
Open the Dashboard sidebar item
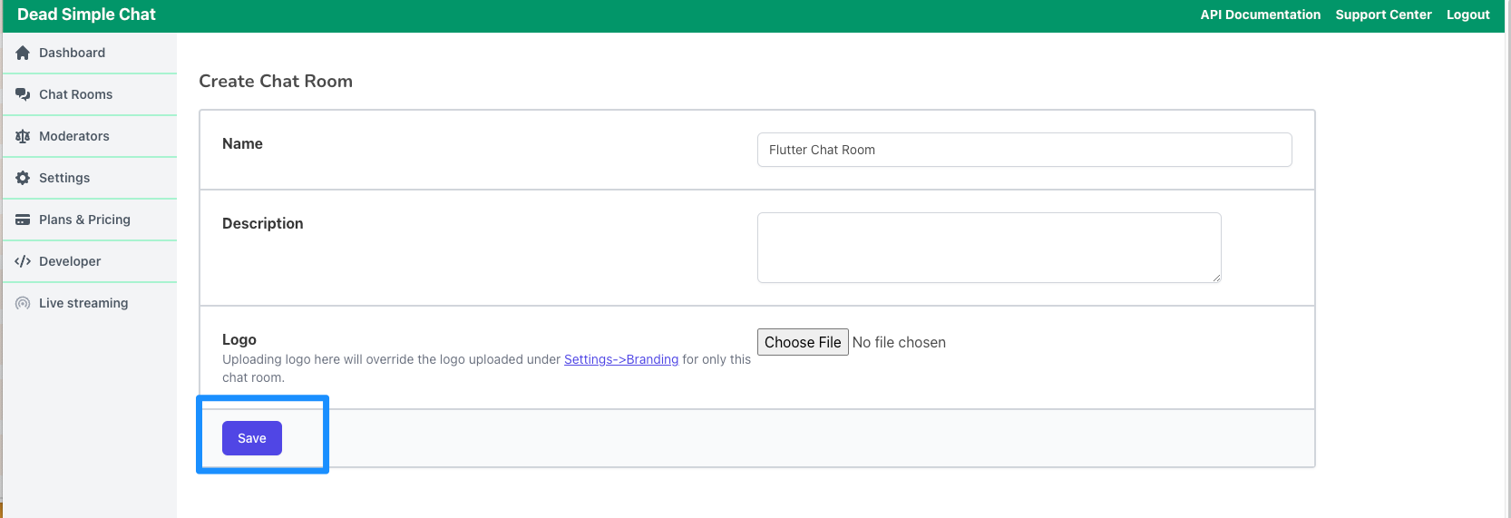coord(90,53)
